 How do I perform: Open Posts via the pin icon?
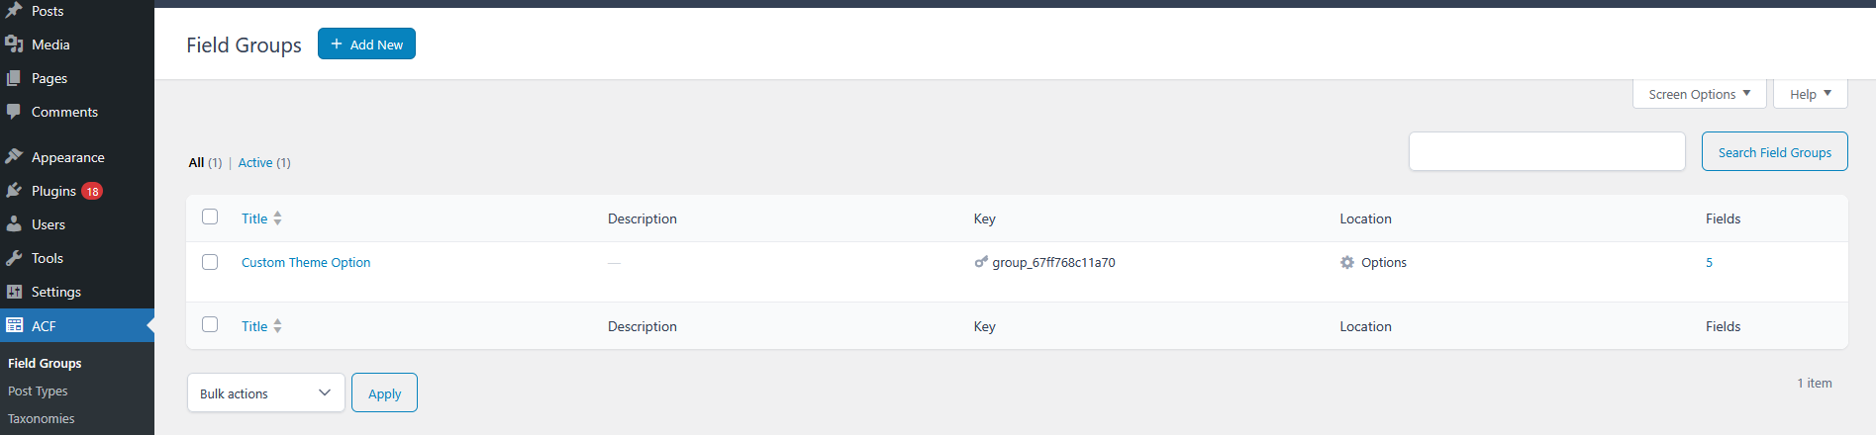click(x=14, y=11)
